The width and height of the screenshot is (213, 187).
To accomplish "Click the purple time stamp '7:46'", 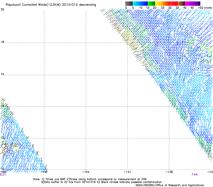I will point(194,175).
